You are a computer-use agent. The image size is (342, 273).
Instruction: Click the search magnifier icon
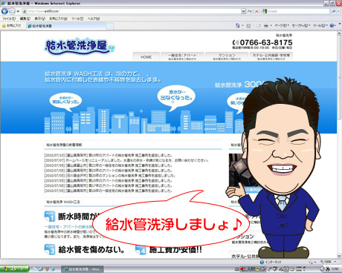334,11
